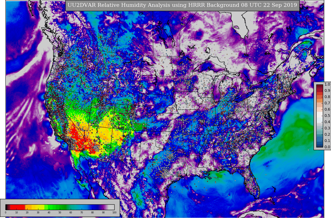The width and height of the screenshot is (331, 218).
Task: Click the '30' tick on the humidity colorbar
Action: tap(38, 213)
